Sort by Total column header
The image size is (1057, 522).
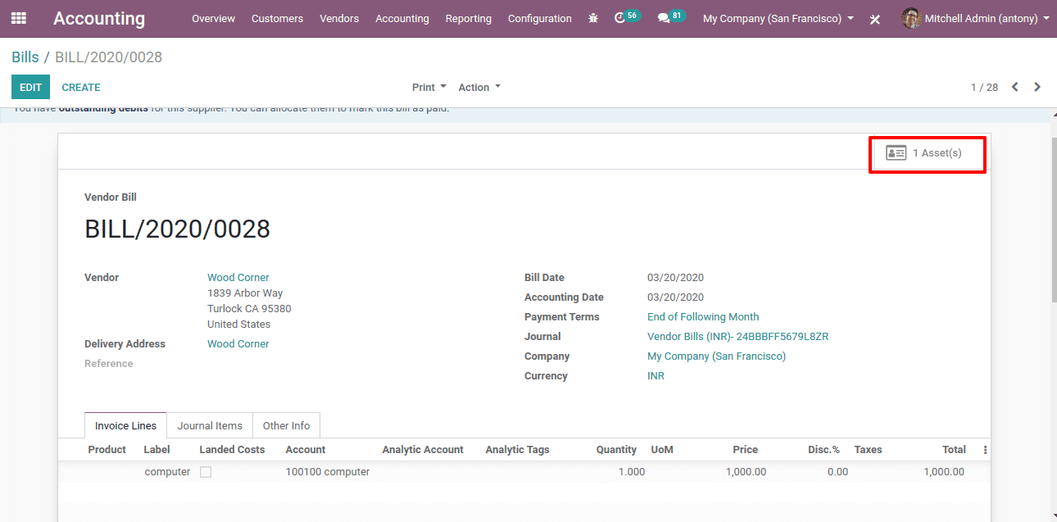(x=954, y=450)
